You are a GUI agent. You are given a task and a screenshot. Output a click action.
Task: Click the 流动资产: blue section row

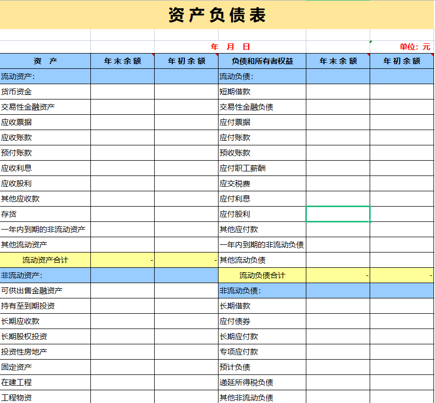[x=45, y=76]
